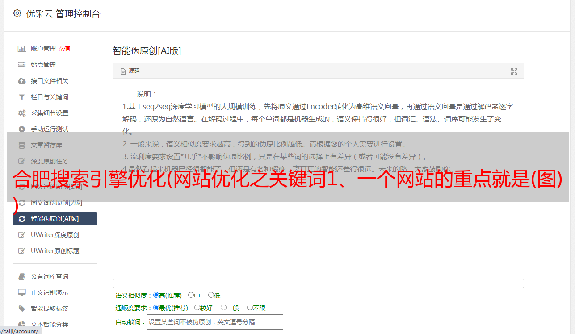Maximize the editor with the fullscreen icon
Image resolution: width=575 pixels, height=334 pixels.
514,71
